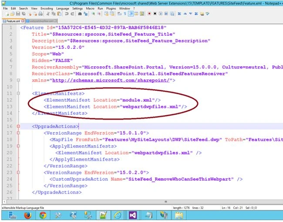The height and width of the screenshot is (222, 283).
Task: Click the Print toolbar icon
Action: (x=40, y=14)
